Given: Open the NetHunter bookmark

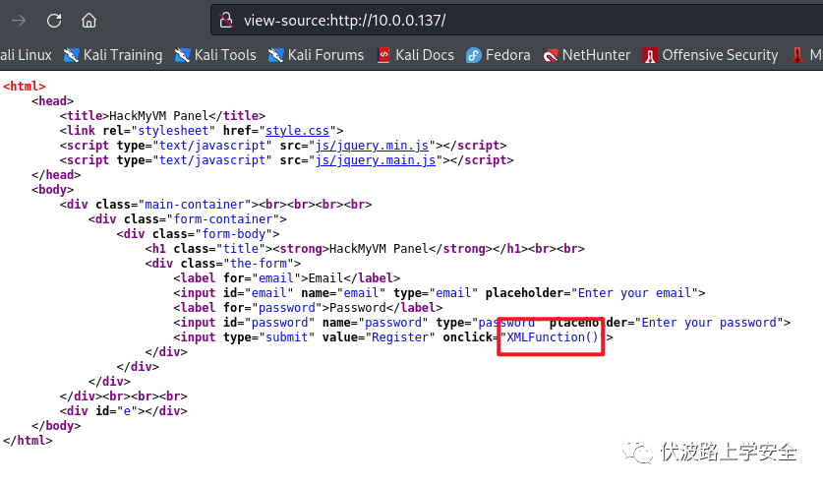Looking at the screenshot, I should tap(586, 55).
